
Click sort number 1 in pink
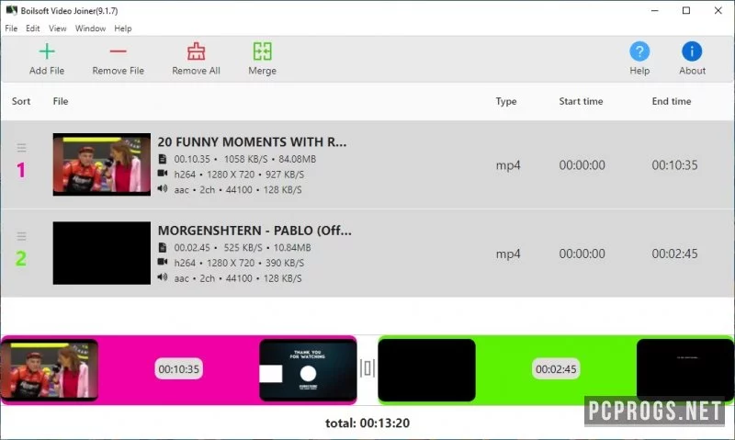click(x=21, y=170)
